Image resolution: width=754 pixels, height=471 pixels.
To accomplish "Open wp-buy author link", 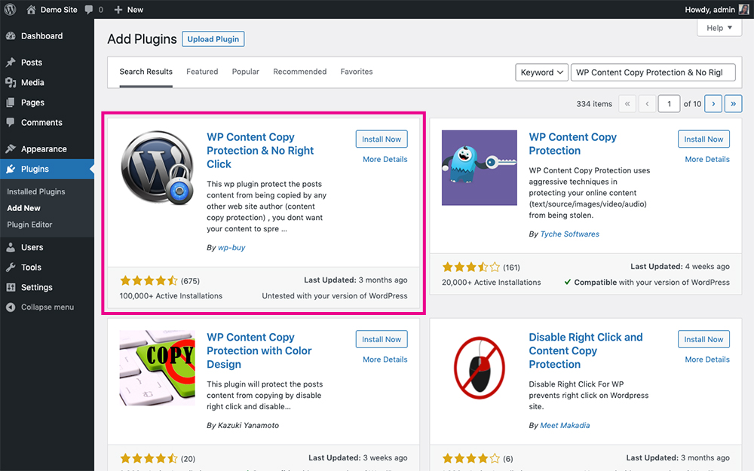I will click(x=231, y=247).
